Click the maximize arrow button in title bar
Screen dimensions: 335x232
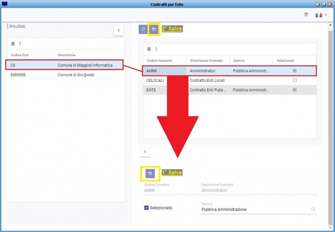click(x=324, y=4)
